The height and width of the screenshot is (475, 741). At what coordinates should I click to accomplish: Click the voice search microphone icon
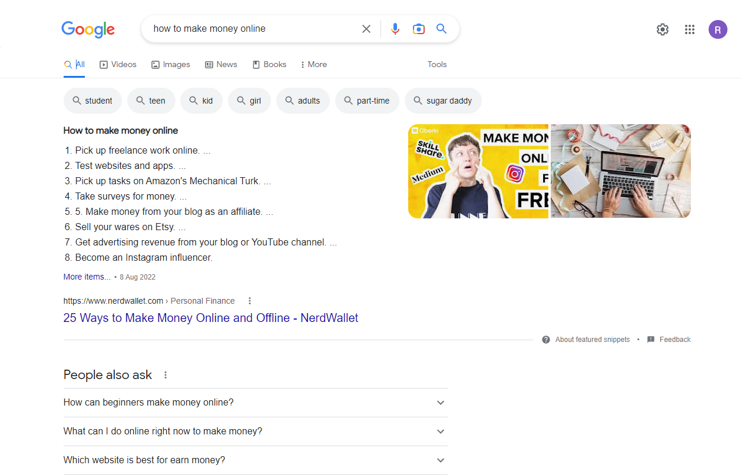click(x=395, y=29)
